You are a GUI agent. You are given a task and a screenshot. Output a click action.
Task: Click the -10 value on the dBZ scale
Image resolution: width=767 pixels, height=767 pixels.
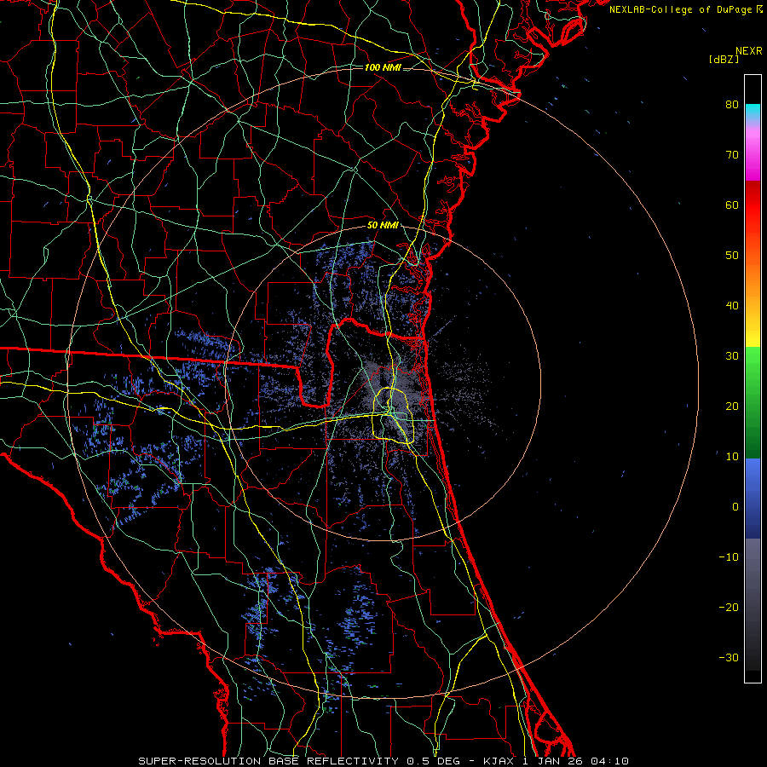coord(729,557)
